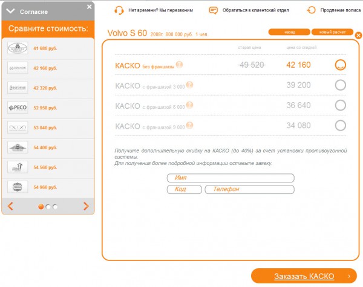Select the 39 200 price option radio
The image size is (363, 287).
341,85
